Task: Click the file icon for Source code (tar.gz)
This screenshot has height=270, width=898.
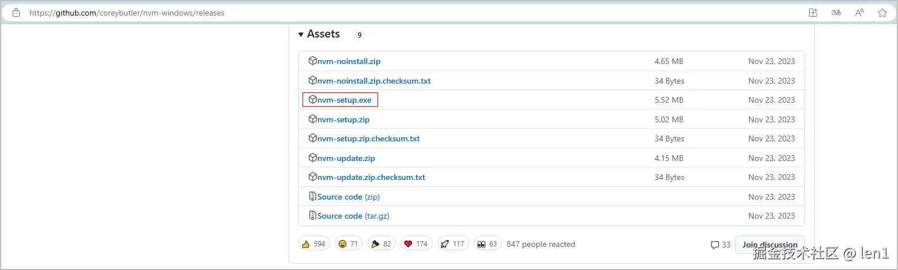Action: pyautogui.click(x=313, y=216)
